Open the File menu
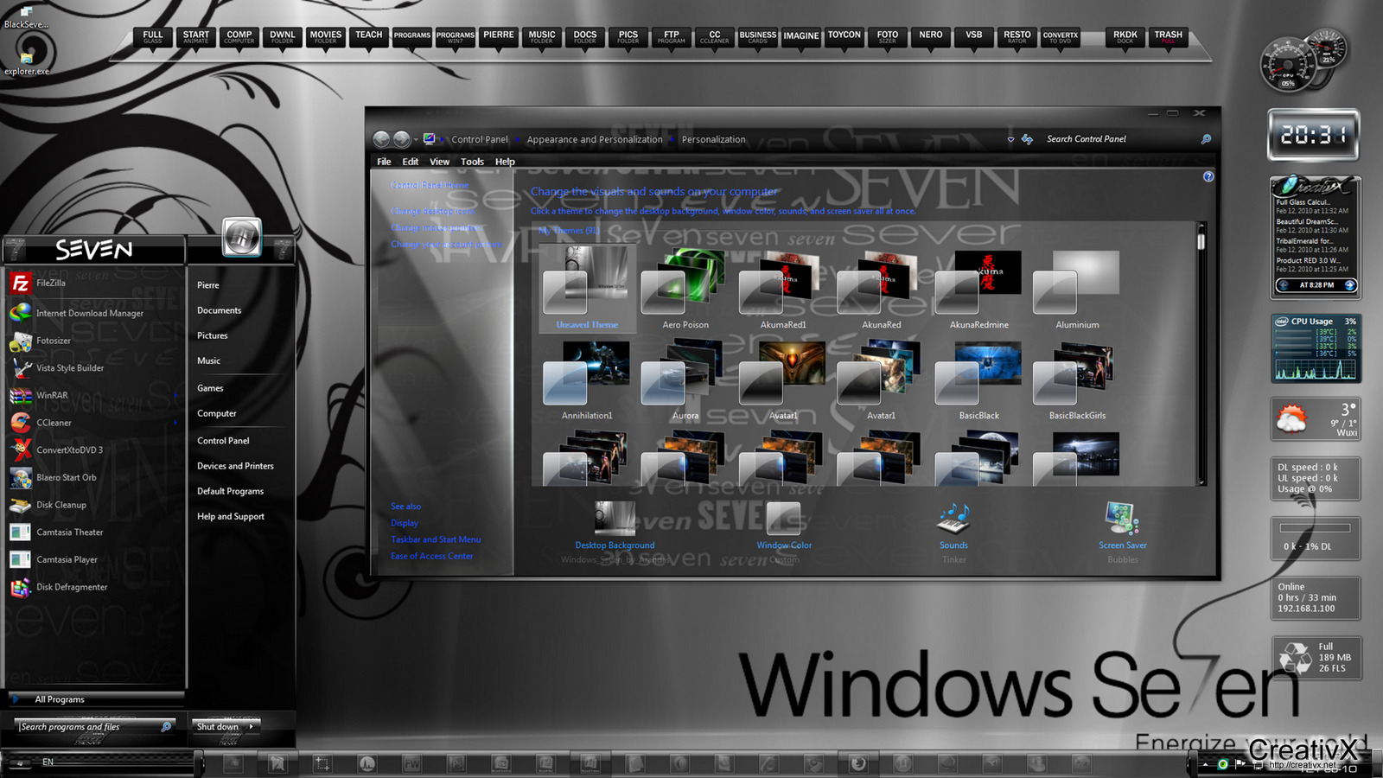This screenshot has width=1383, height=778. (x=384, y=162)
